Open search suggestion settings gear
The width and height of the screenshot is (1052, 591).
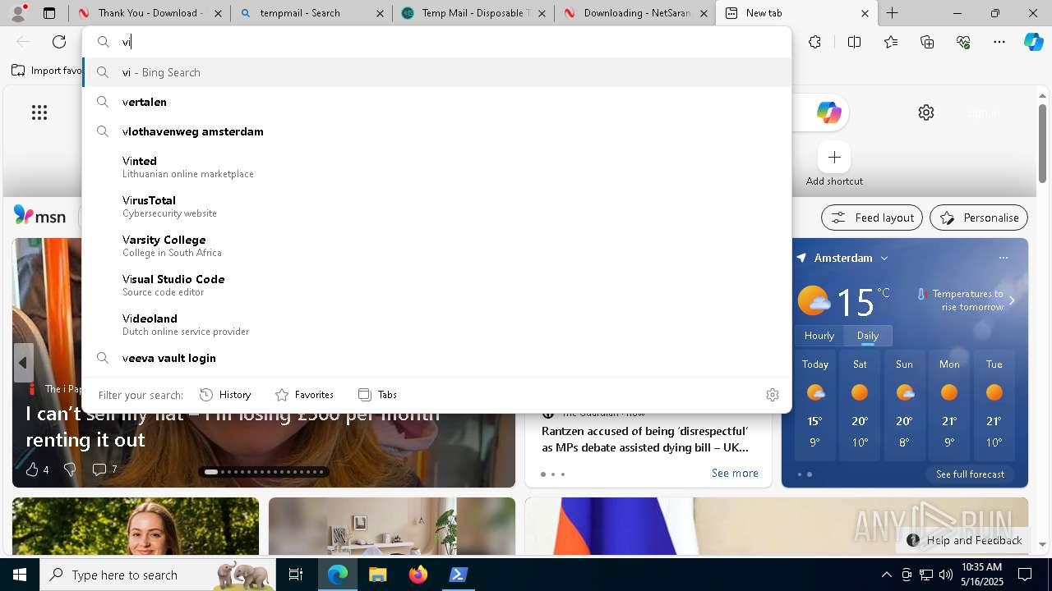coord(773,395)
